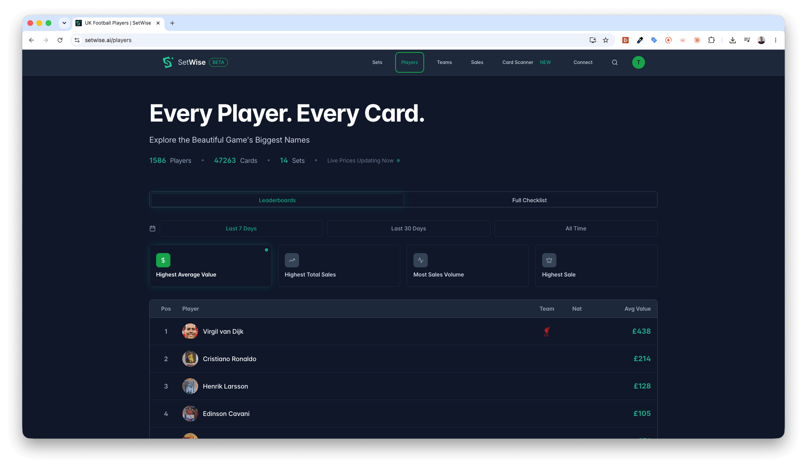Open the green T user avatar

[639, 62]
